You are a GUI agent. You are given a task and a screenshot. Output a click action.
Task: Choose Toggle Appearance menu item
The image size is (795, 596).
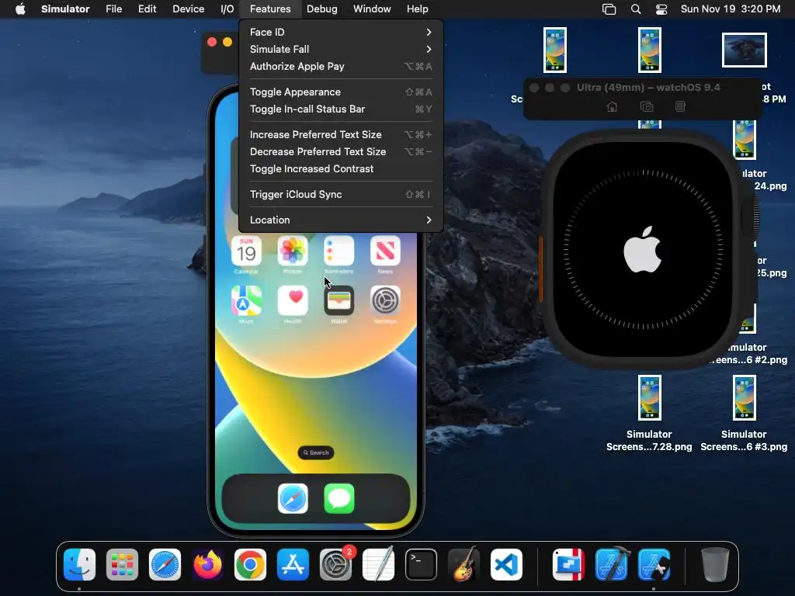[x=341, y=92]
